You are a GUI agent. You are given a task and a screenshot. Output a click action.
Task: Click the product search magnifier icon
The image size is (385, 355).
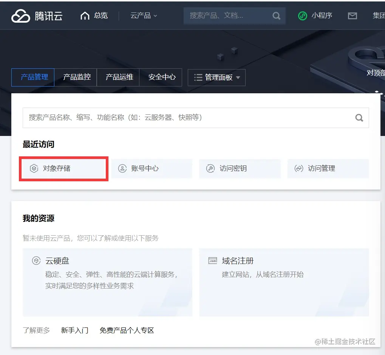pyautogui.click(x=359, y=118)
